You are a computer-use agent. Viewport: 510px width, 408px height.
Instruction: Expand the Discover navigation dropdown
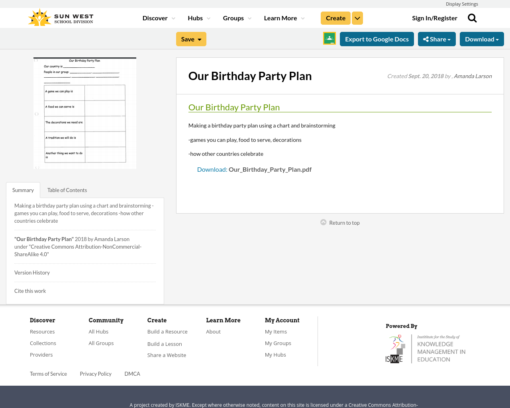(x=158, y=18)
